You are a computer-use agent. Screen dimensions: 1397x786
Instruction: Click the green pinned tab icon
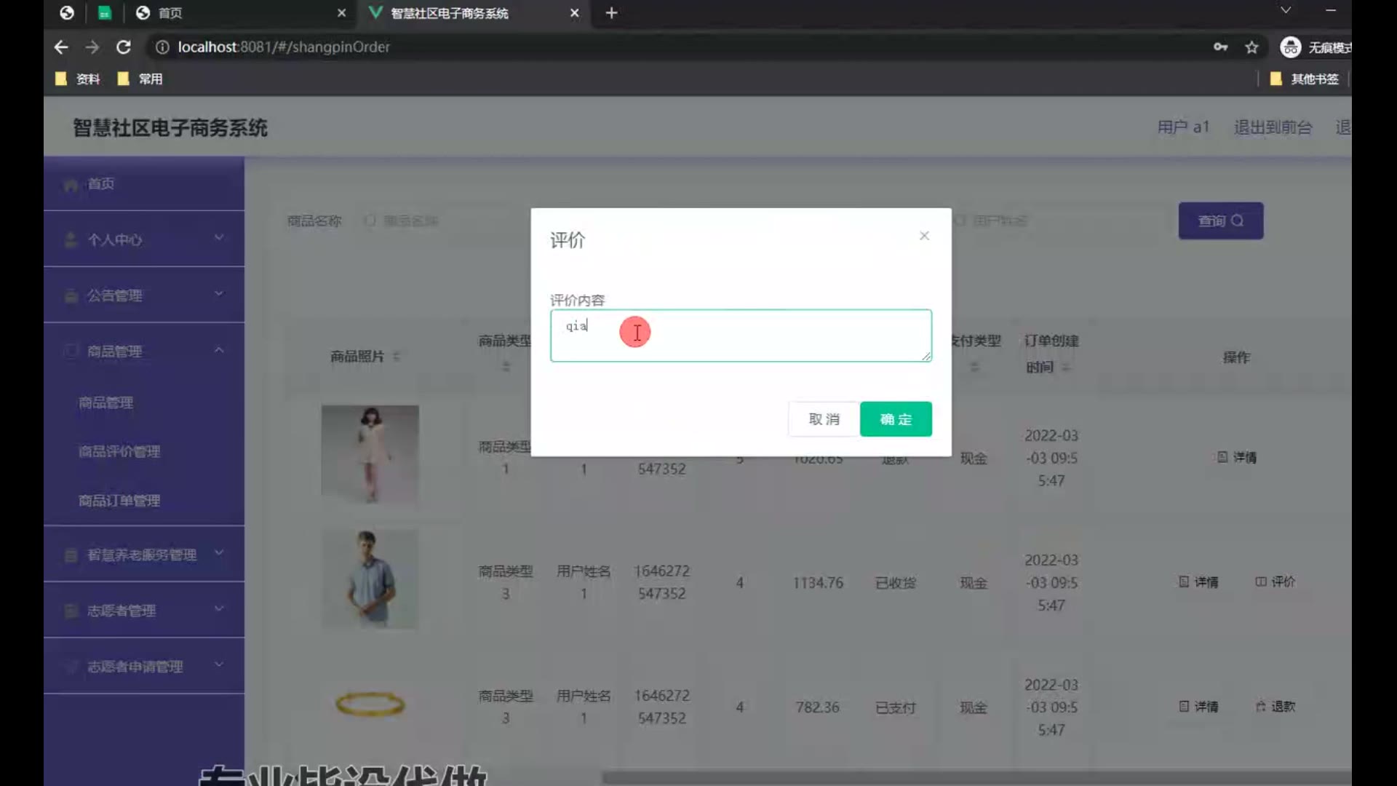[x=105, y=13]
